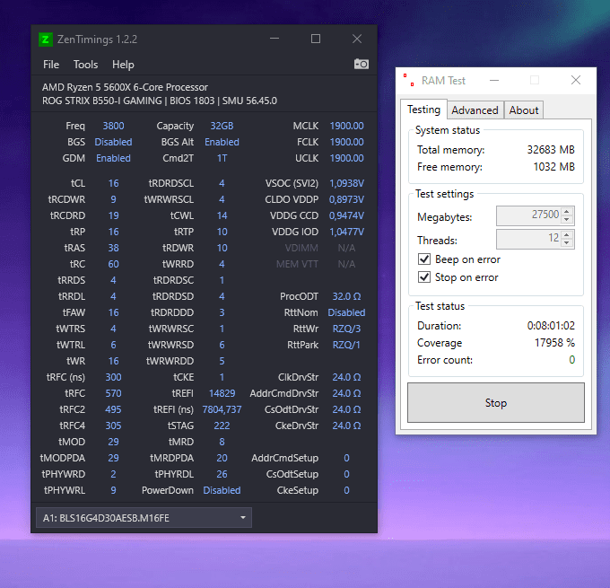The height and width of the screenshot is (588, 610).
Task: Click the RttPark value RZQ/1
Action: click(346, 345)
